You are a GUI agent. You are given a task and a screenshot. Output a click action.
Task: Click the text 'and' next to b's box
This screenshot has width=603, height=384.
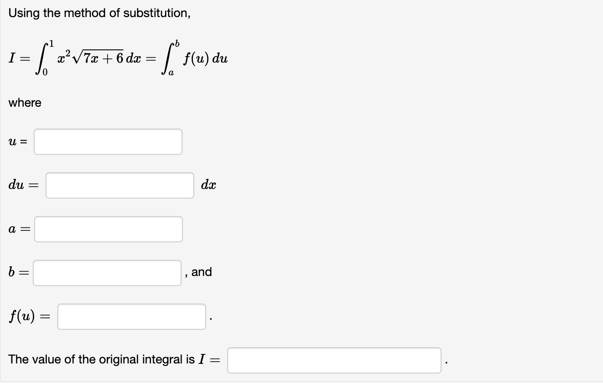coord(203,272)
